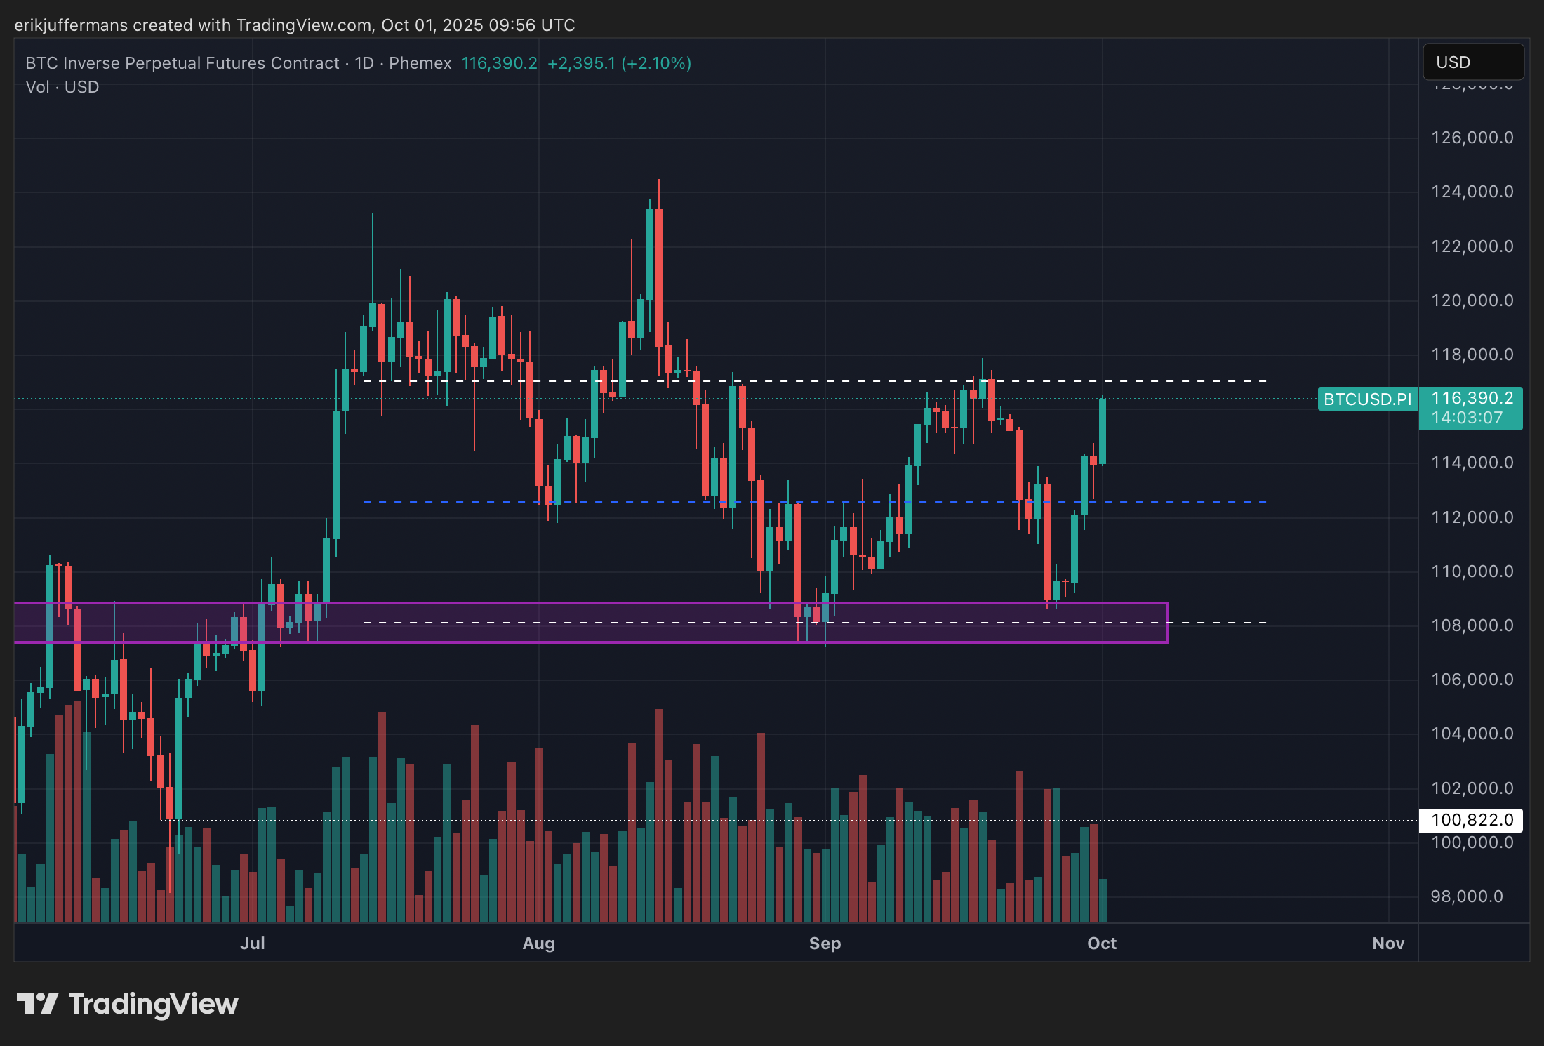
Task: Select the Jul label on time axis
Action: click(252, 943)
